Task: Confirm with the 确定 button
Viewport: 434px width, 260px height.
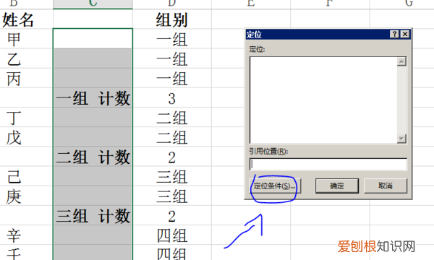Action: (337, 186)
